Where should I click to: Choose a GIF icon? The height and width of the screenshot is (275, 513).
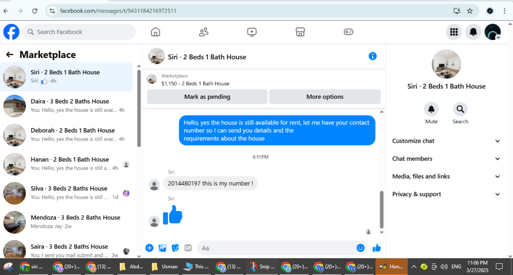pyautogui.click(x=188, y=248)
